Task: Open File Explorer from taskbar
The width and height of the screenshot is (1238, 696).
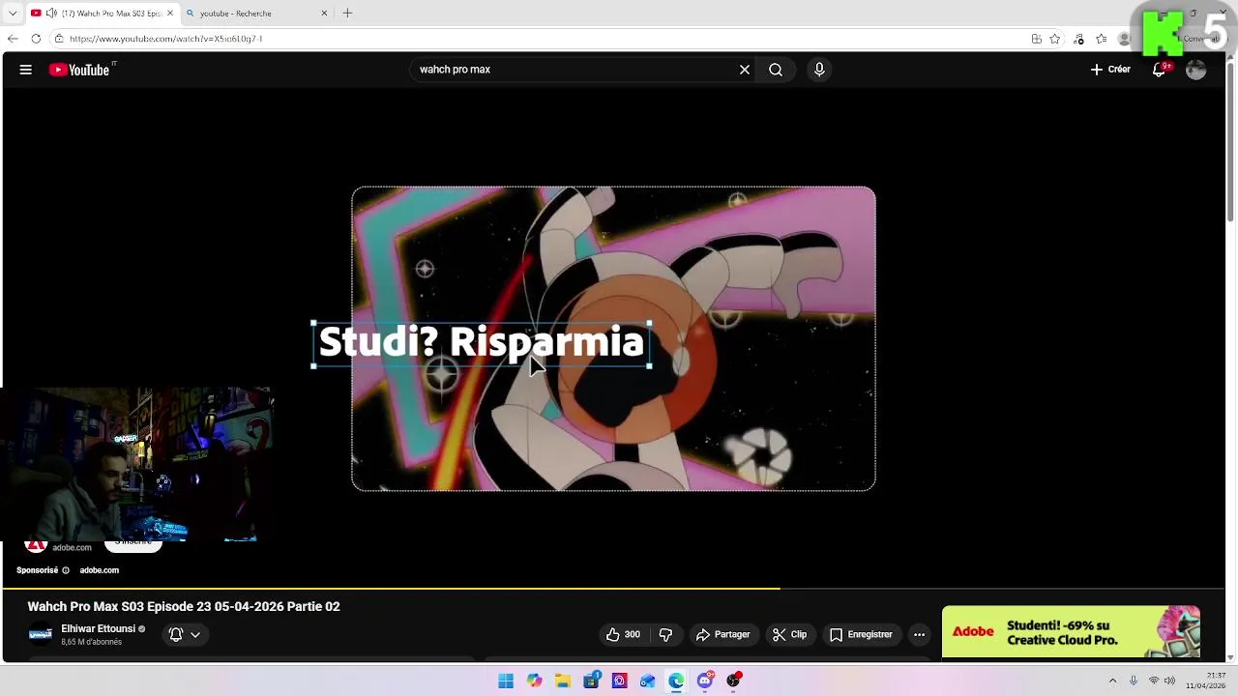Action: 563,681
